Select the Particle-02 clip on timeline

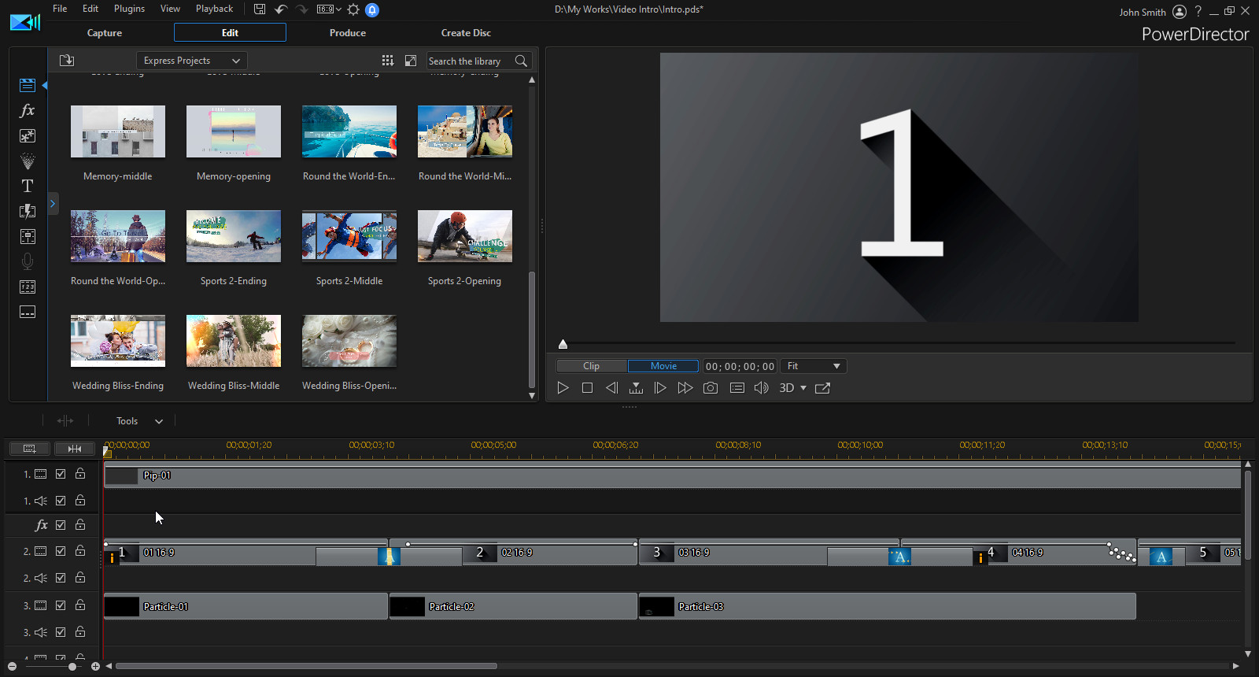(513, 606)
